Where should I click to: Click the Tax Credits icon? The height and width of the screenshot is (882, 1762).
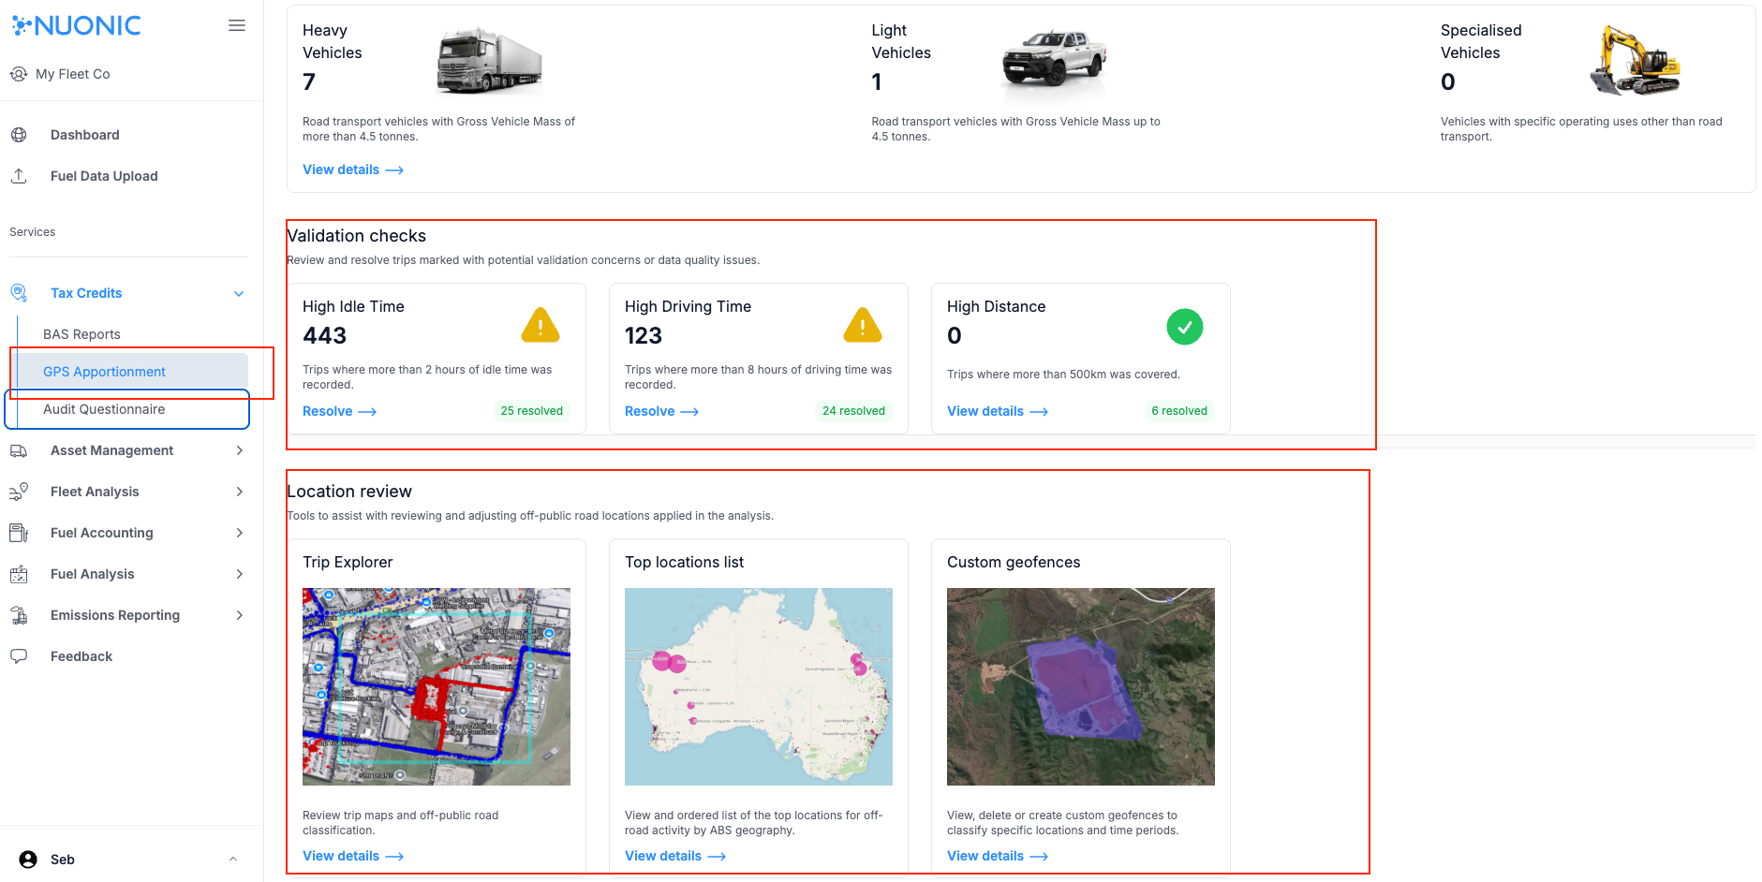tap(19, 293)
